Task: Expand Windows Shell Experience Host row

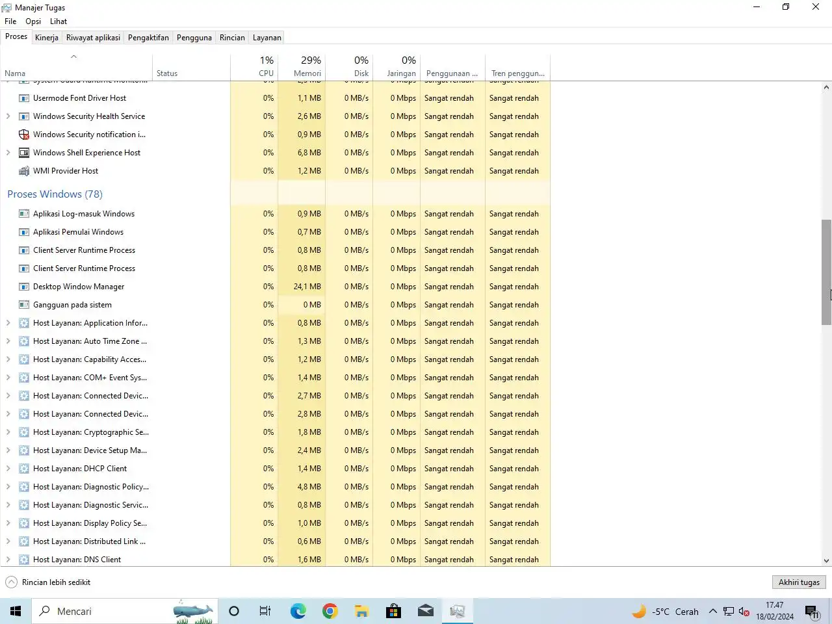Action: coord(8,153)
